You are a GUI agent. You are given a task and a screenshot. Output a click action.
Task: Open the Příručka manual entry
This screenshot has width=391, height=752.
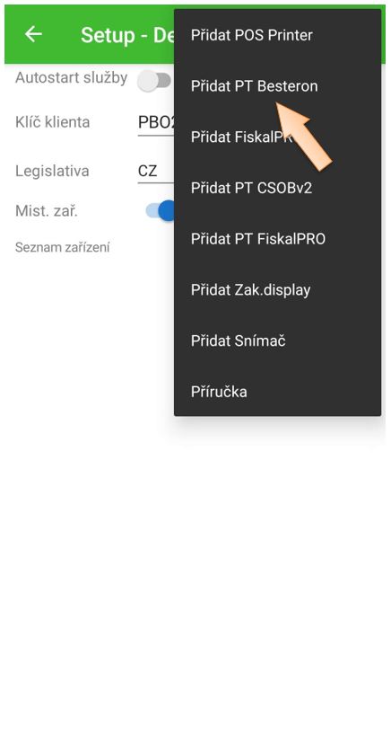pyautogui.click(x=278, y=392)
